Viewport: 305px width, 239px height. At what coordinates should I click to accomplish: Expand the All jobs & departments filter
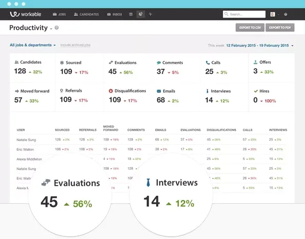(x=33, y=45)
